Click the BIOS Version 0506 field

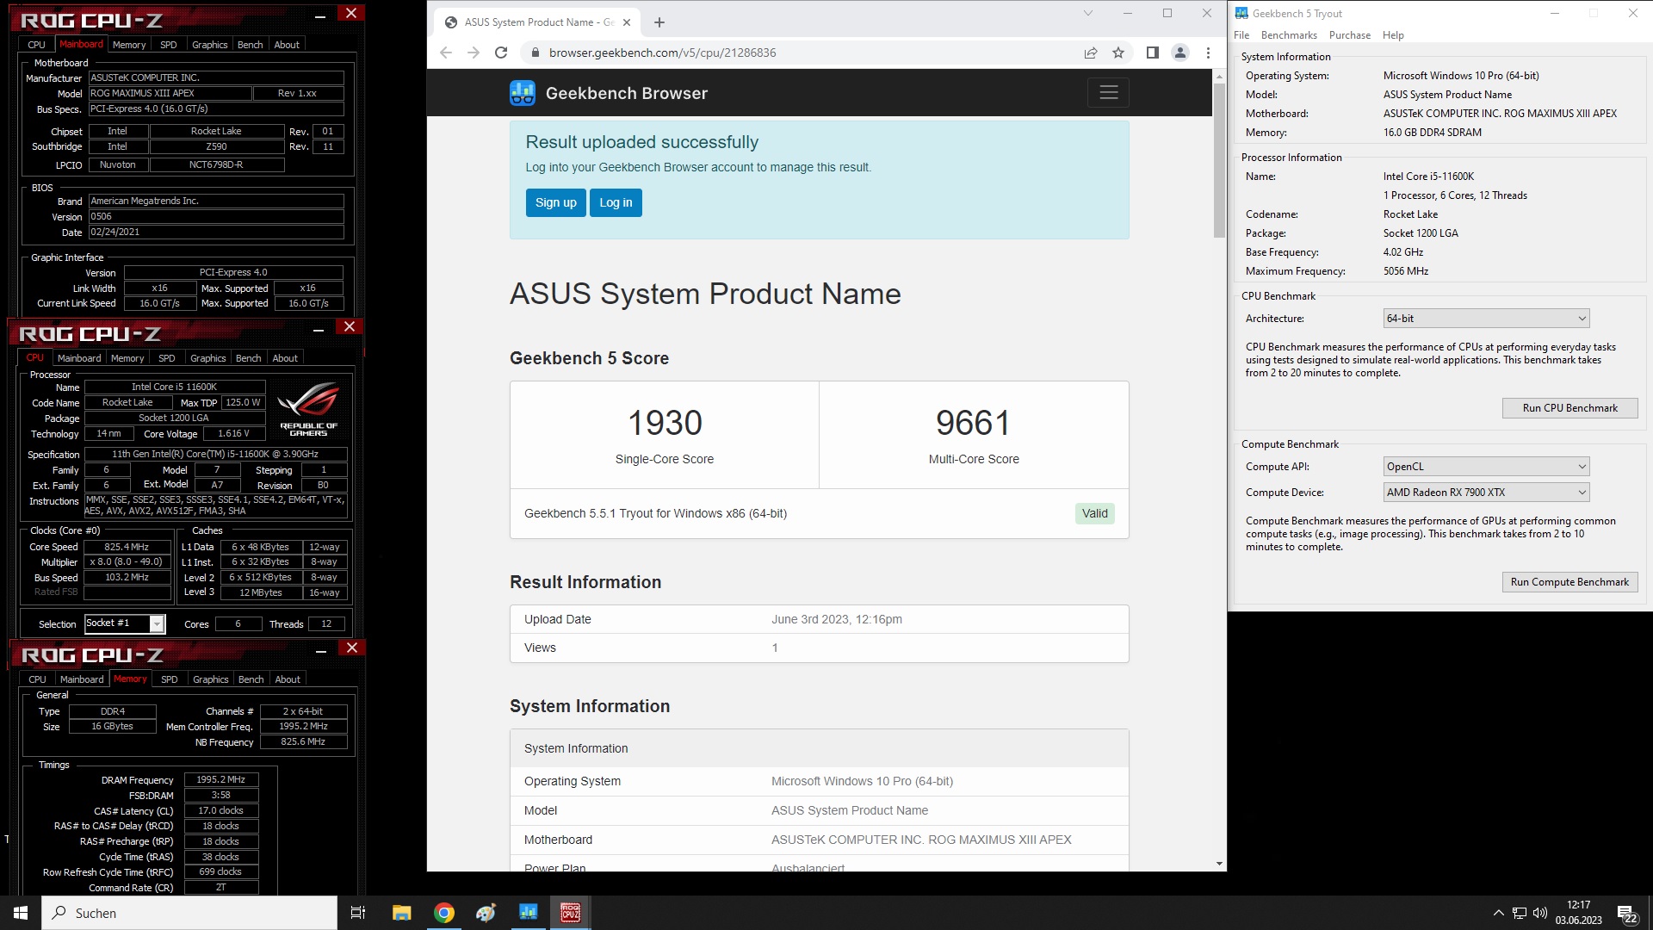(216, 217)
